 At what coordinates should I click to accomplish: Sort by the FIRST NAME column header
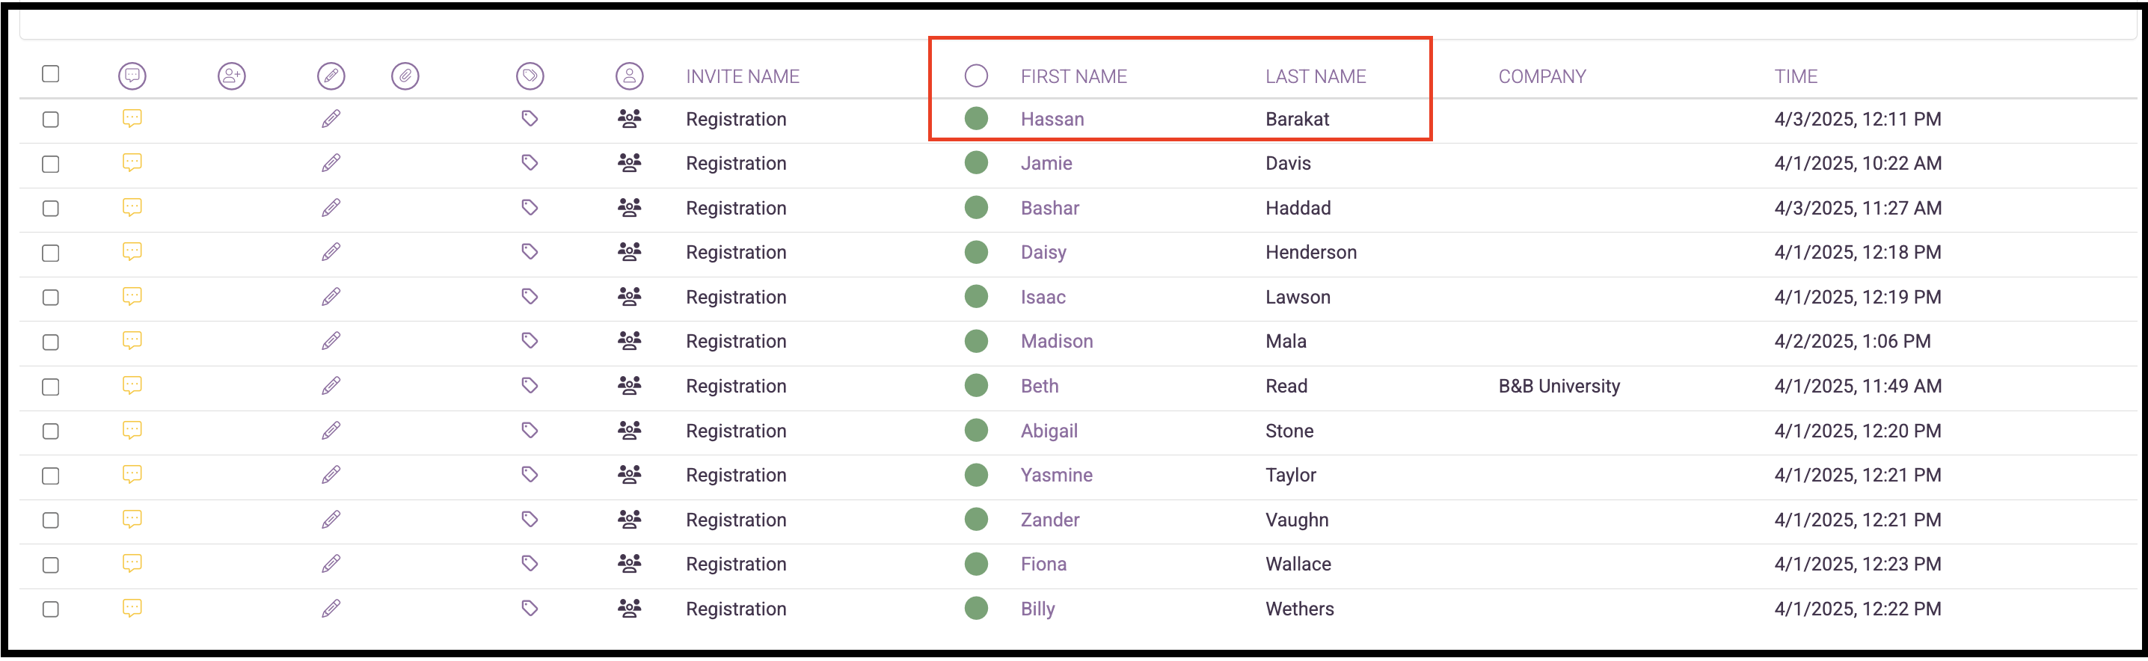pos(1073,77)
